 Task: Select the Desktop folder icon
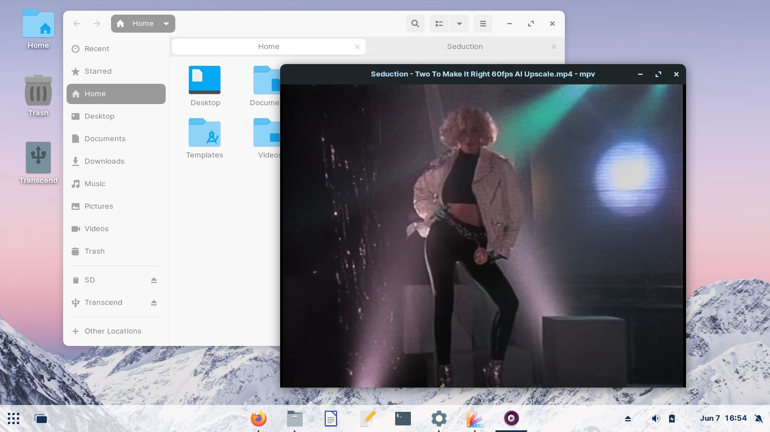(x=205, y=80)
